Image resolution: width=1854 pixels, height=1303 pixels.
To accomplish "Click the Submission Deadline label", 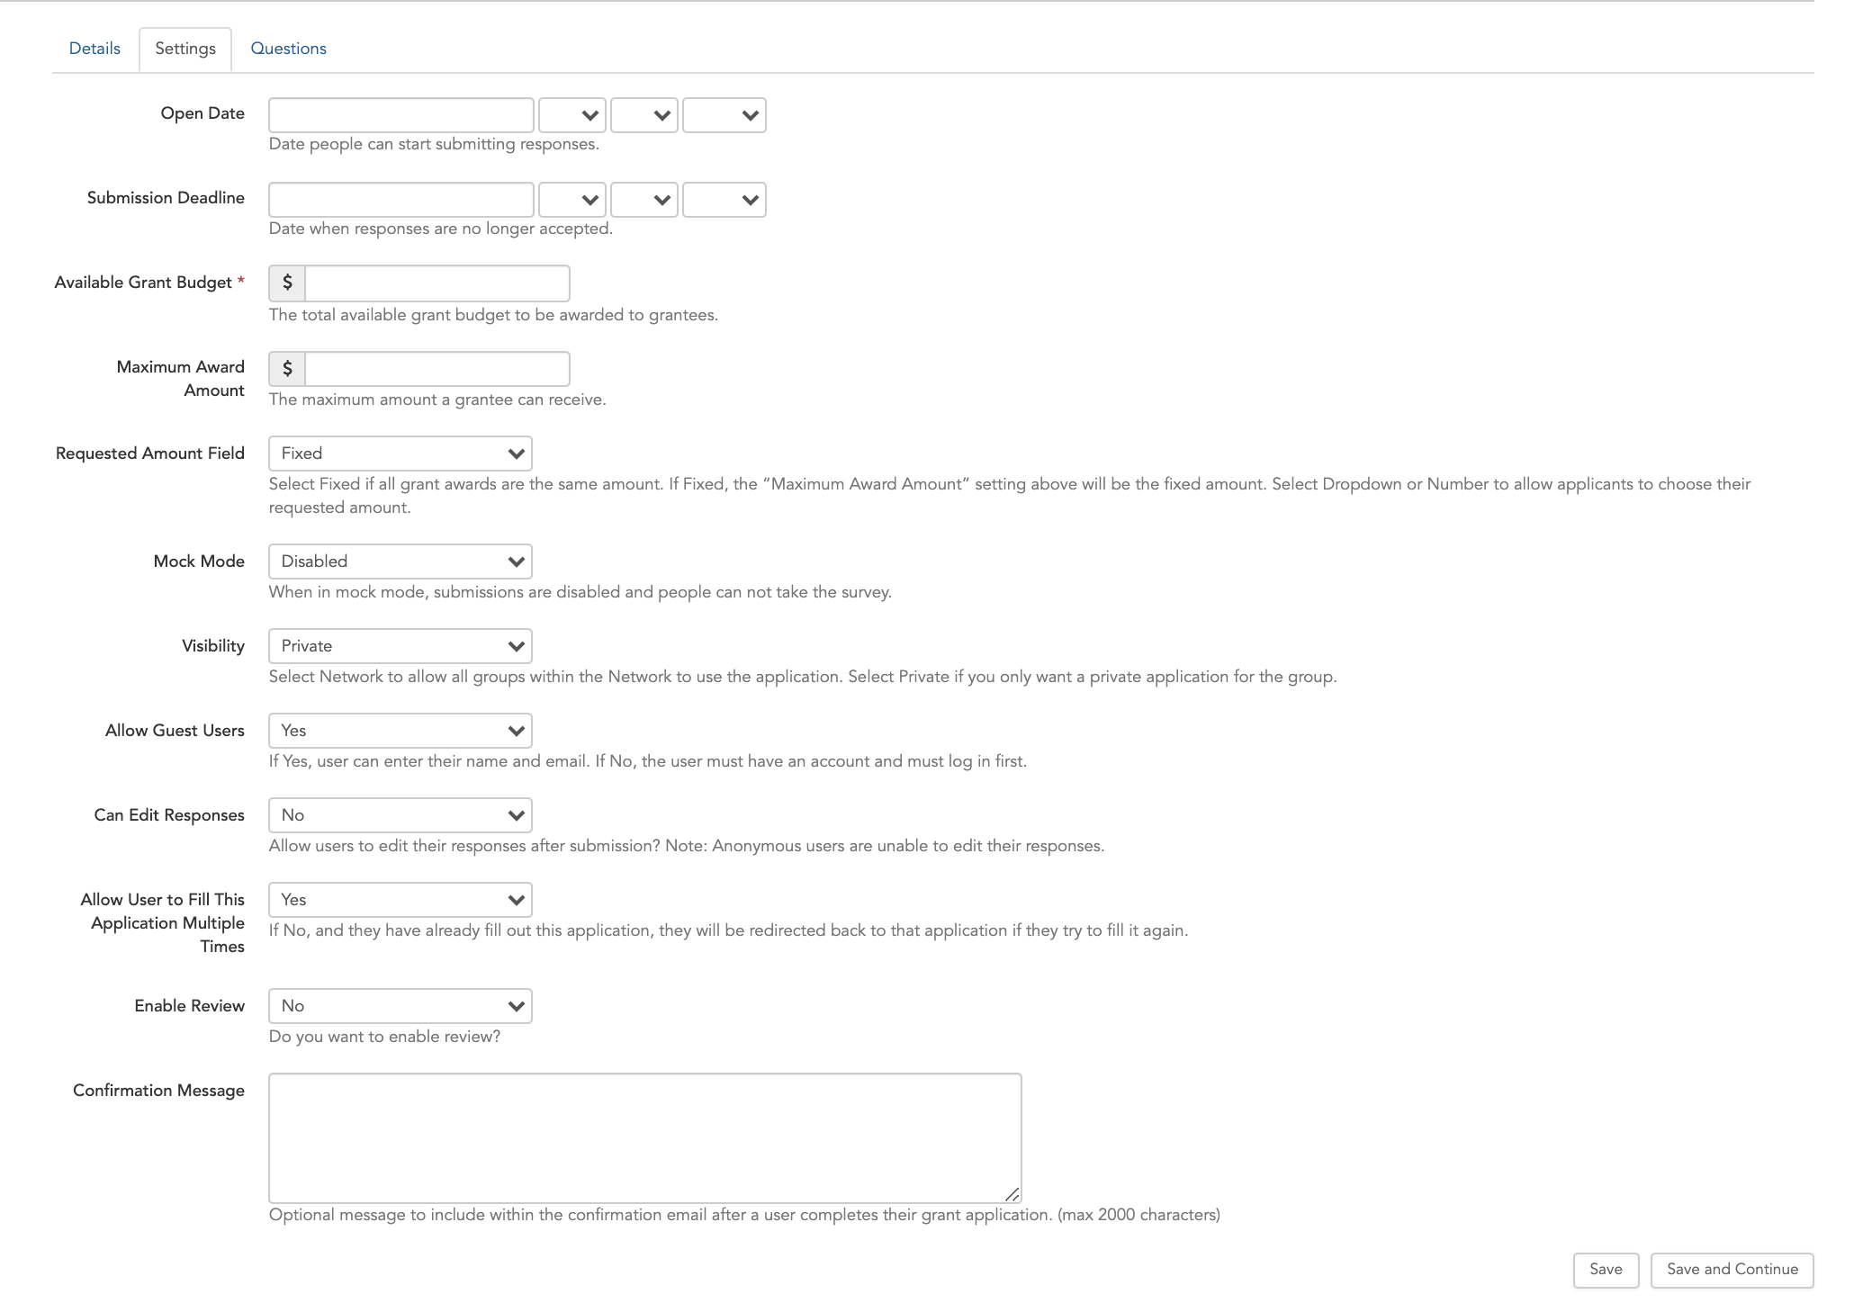I will (x=166, y=198).
